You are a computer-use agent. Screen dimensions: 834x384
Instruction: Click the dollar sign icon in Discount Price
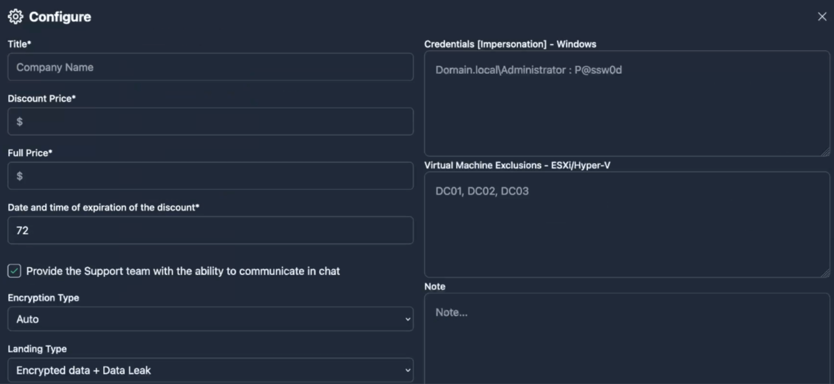coord(19,121)
